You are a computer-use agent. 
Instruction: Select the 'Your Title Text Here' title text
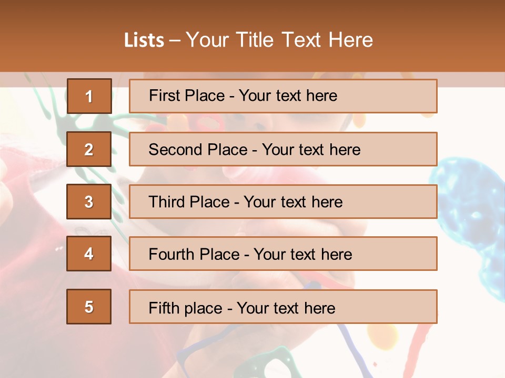(x=279, y=40)
